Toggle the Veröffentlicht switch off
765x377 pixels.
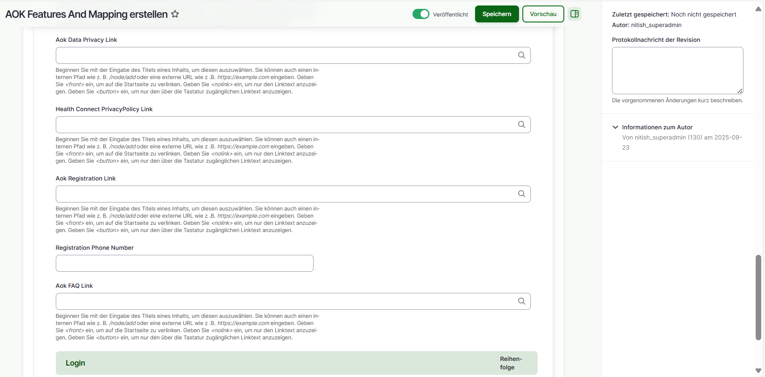[421, 14]
